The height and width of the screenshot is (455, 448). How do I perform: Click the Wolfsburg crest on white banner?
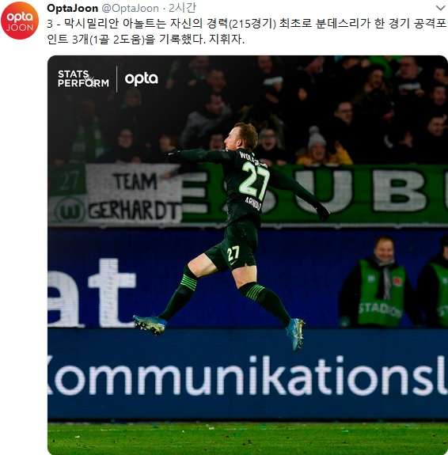pos(70,210)
